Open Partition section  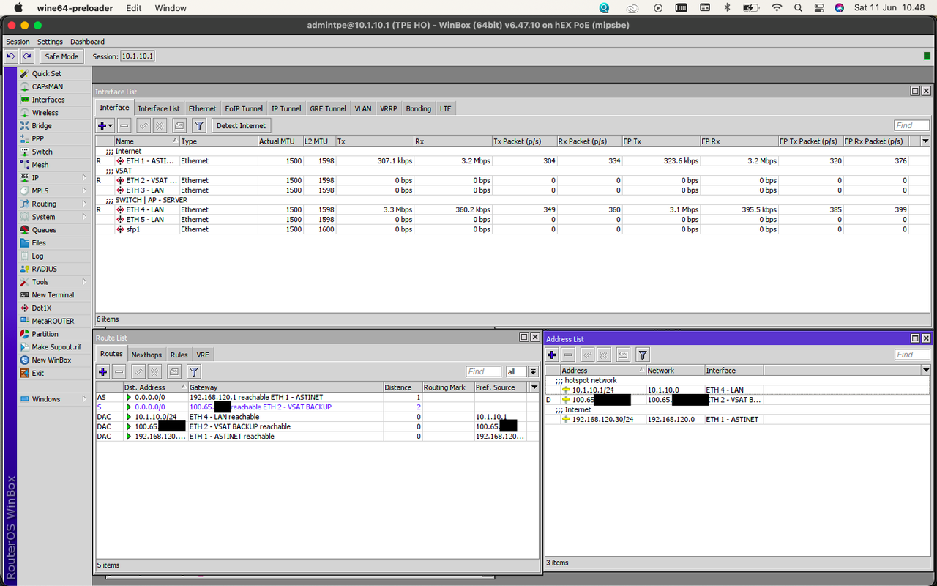[x=45, y=334]
